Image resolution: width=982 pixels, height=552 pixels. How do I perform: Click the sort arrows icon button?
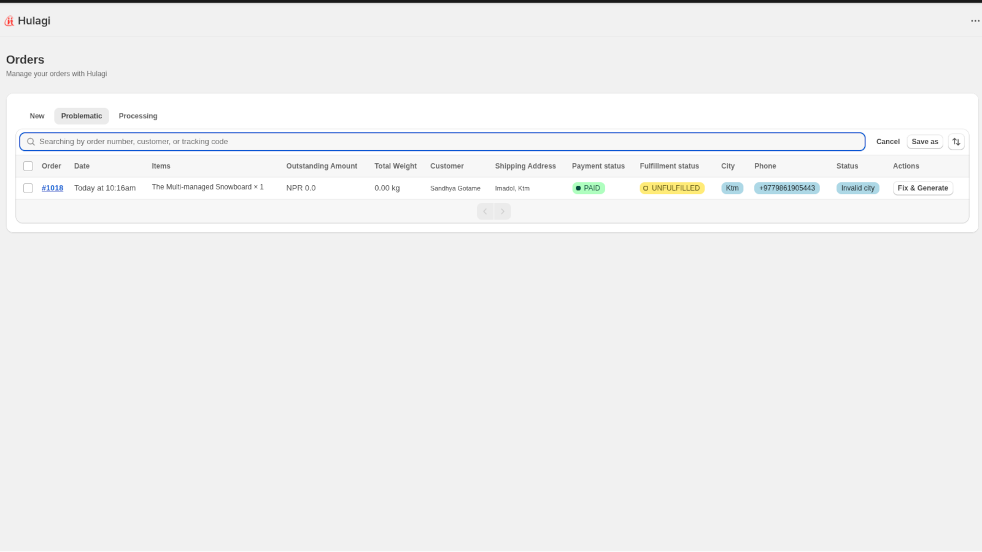pos(956,142)
